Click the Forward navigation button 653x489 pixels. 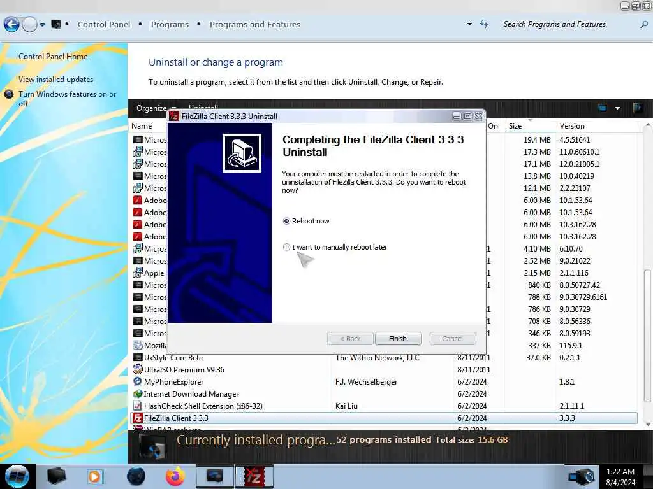(x=29, y=25)
